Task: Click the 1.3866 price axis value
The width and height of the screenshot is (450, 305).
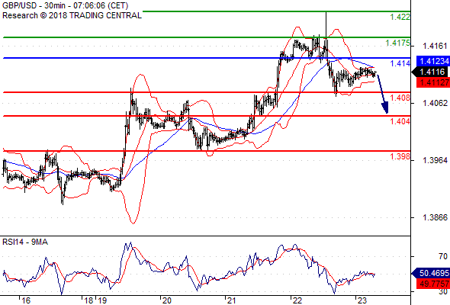Action: point(435,217)
